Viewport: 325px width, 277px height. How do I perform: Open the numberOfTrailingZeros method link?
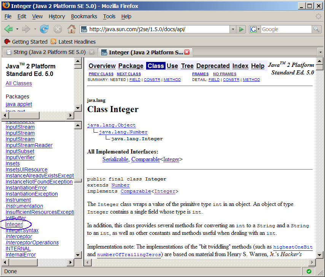click(x=129, y=255)
